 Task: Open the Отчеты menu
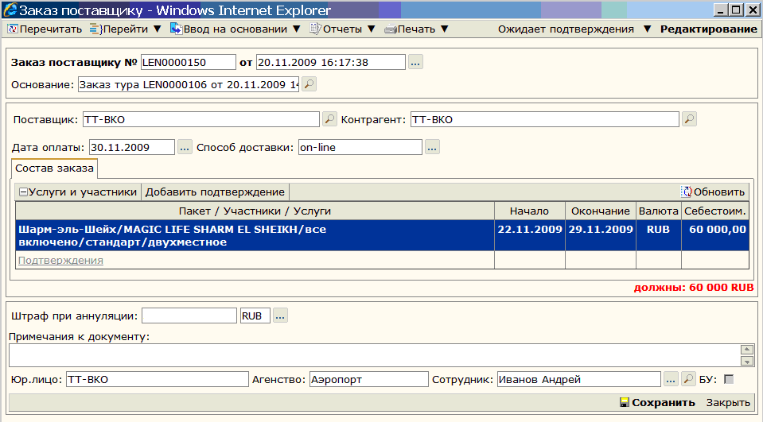pos(343,29)
